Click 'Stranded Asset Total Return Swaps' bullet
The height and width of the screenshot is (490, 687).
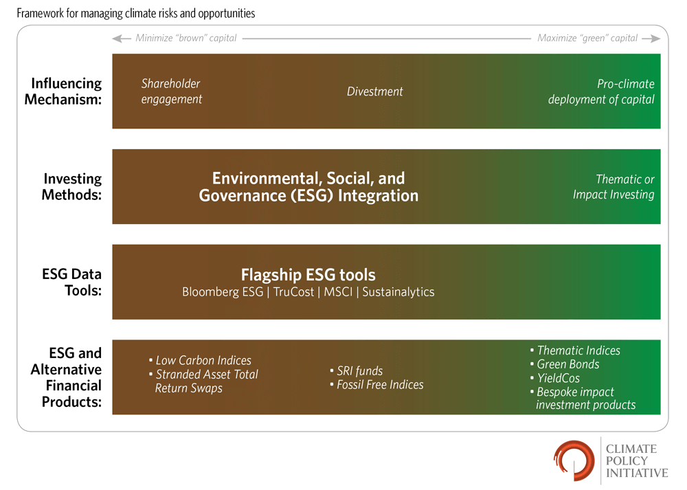tap(203, 381)
